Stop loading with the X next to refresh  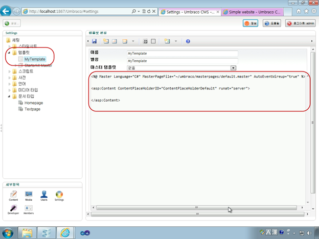(154, 11)
